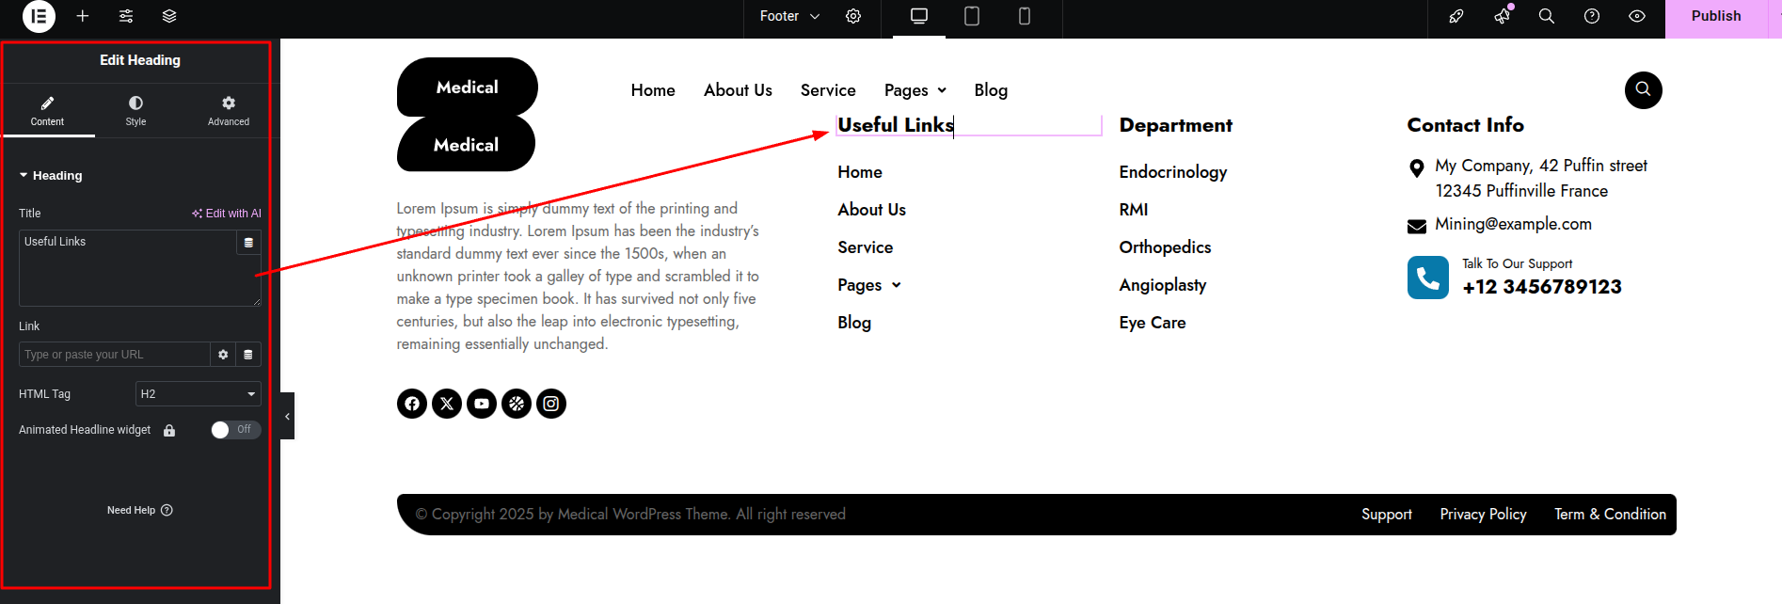The image size is (1782, 604).
Task: Collapse the editor panel with side arrow
Action: [x=288, y=416]
